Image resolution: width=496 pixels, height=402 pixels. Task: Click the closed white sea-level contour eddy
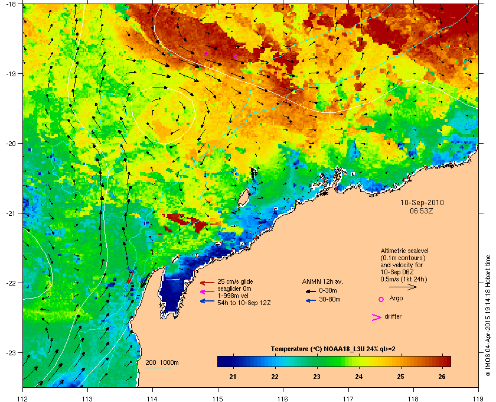tap(163, 116)
